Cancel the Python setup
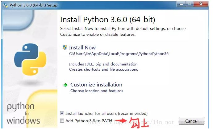The height and width of the screenshot is (130, 213). coord(191,121)
